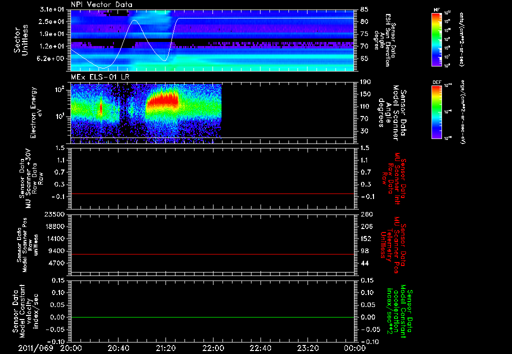
Task: Click the '20:40' time axis label
Action: [118, 348]
